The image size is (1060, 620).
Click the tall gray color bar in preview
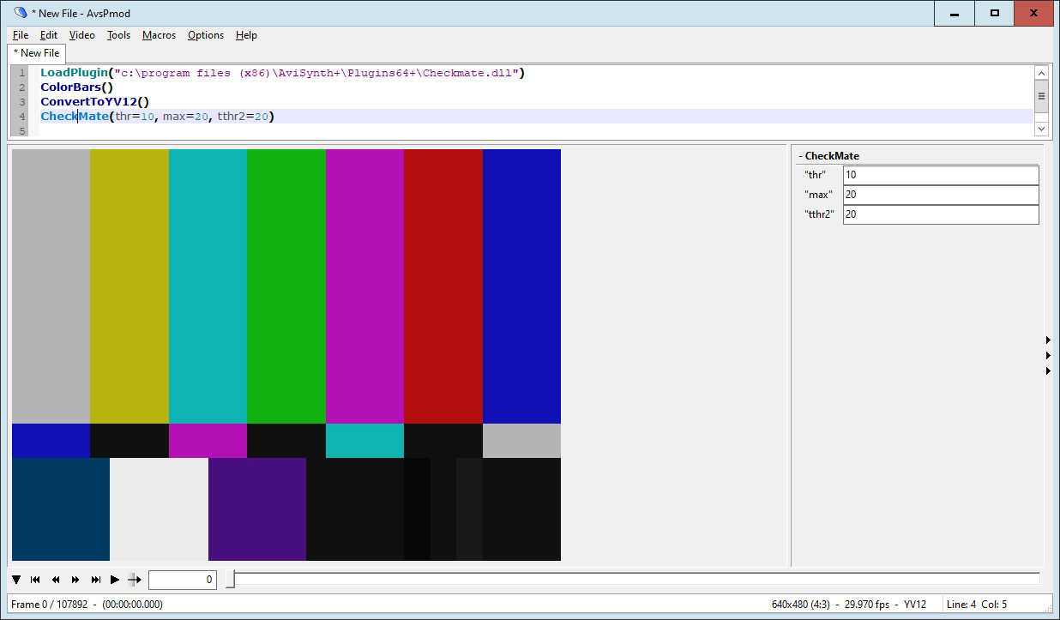click(51, 286)
